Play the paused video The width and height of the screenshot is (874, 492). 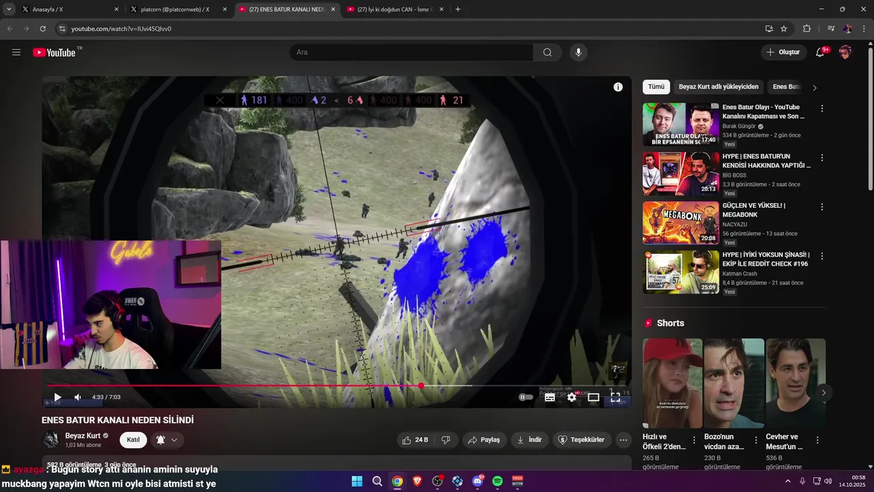click(57, 397)
